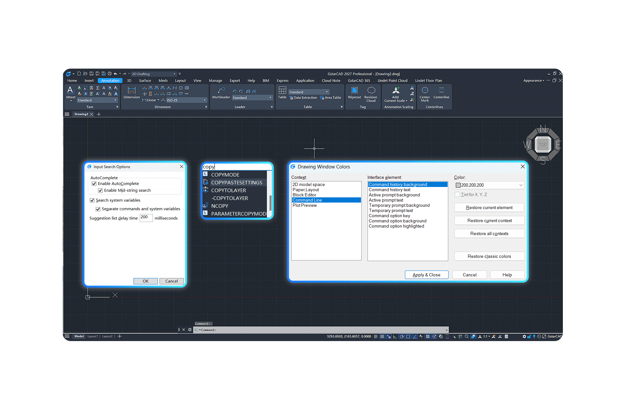
Task: Click Restore all contexts button
Action: 489,233
